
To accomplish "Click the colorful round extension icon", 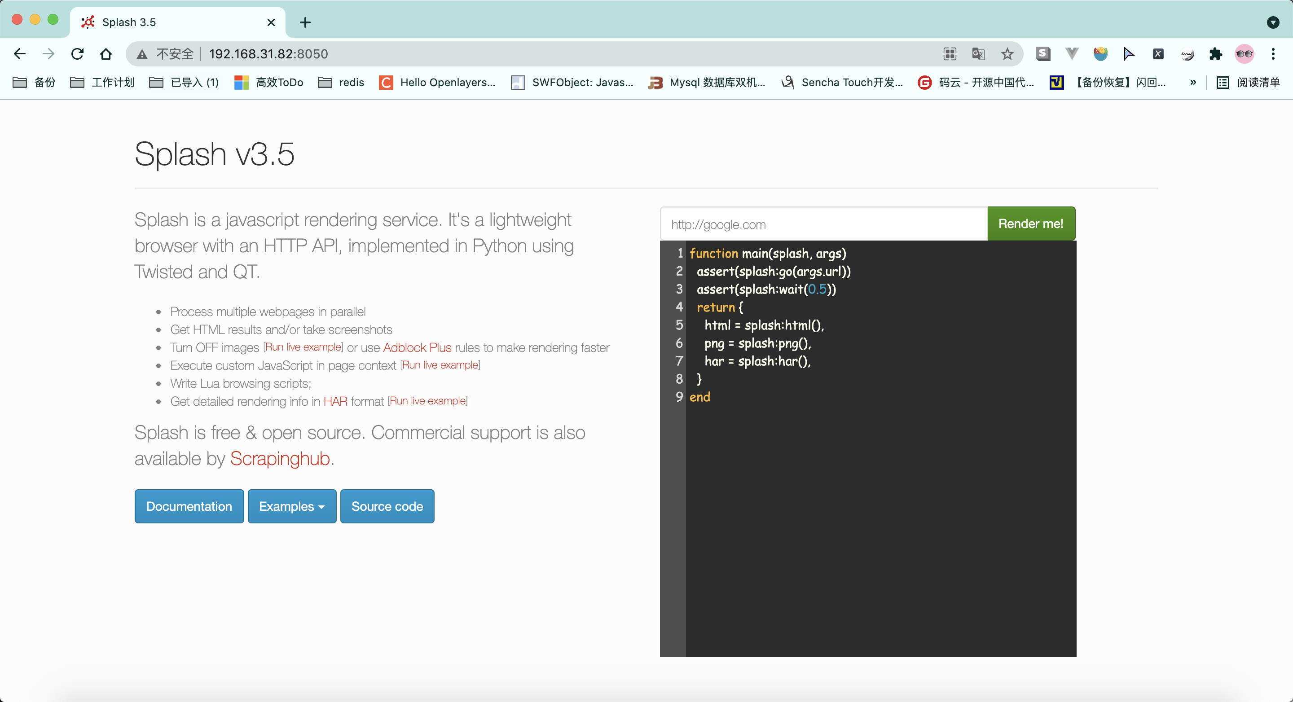I will pos(1100,54).
